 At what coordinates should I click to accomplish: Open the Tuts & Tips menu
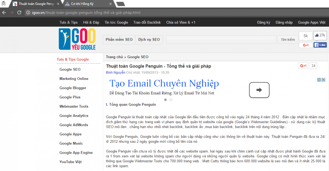point(69,23)
